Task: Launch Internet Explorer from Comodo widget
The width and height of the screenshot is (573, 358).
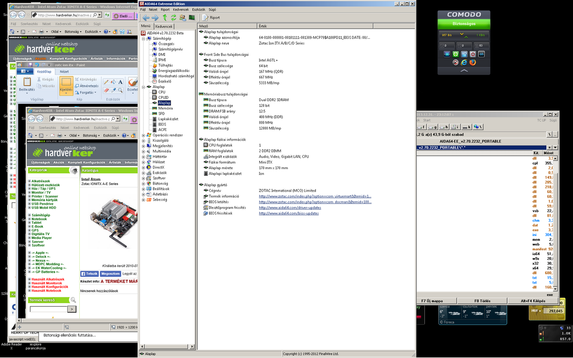Action: pyautogui.click(x=464, y=62)
